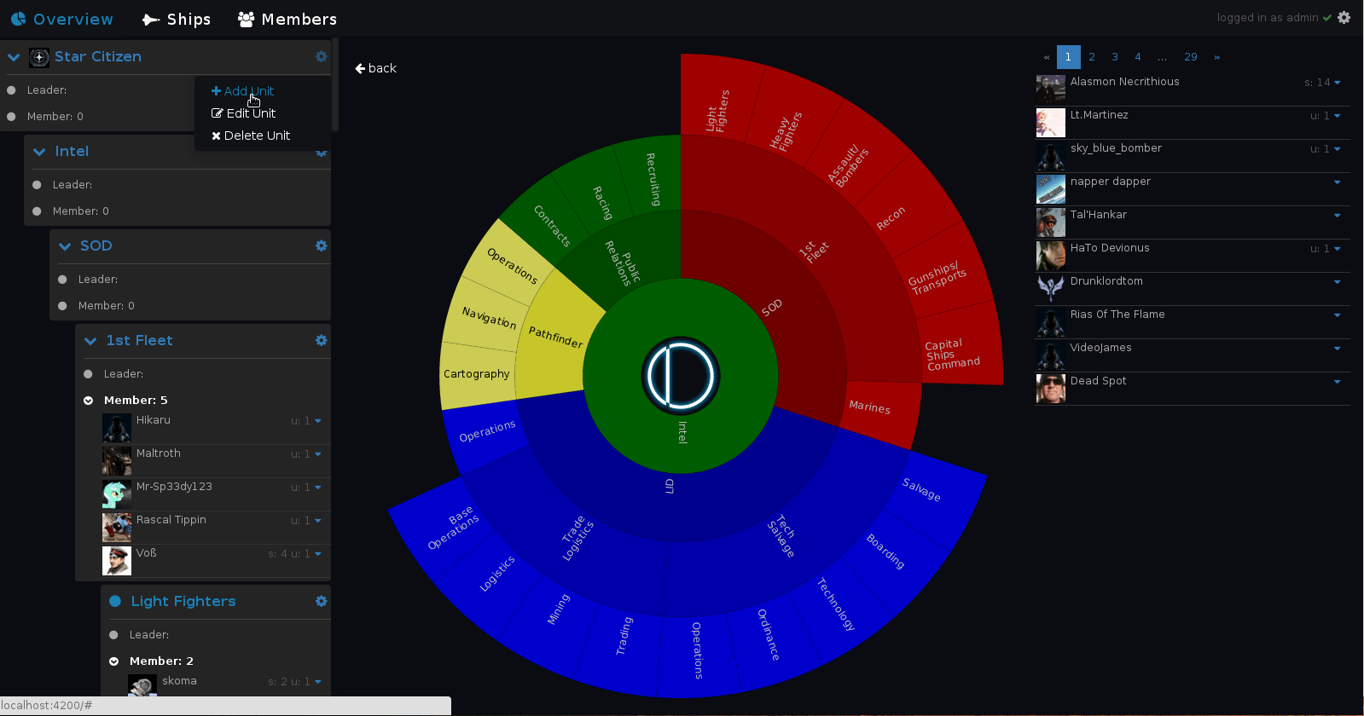The image size is (1364, 716).
Task: Click the center logo of the sunburst chart
Action: click(680, 376)
